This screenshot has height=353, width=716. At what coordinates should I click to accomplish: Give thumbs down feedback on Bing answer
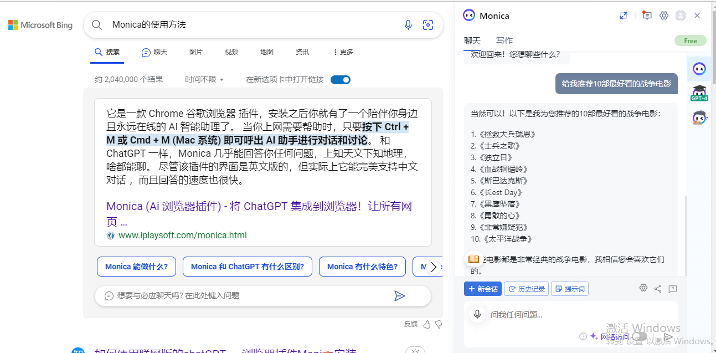click(439, 324)
